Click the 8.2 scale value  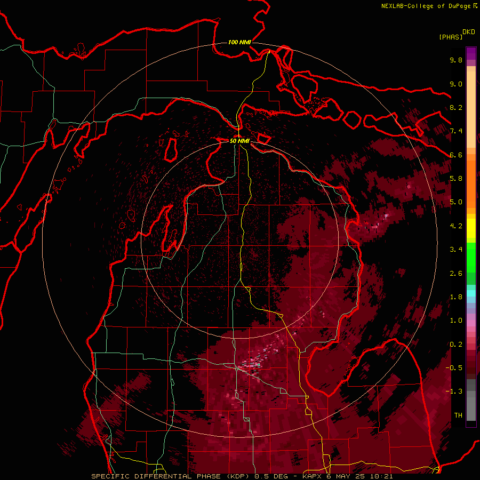click(x=456, y=107)
